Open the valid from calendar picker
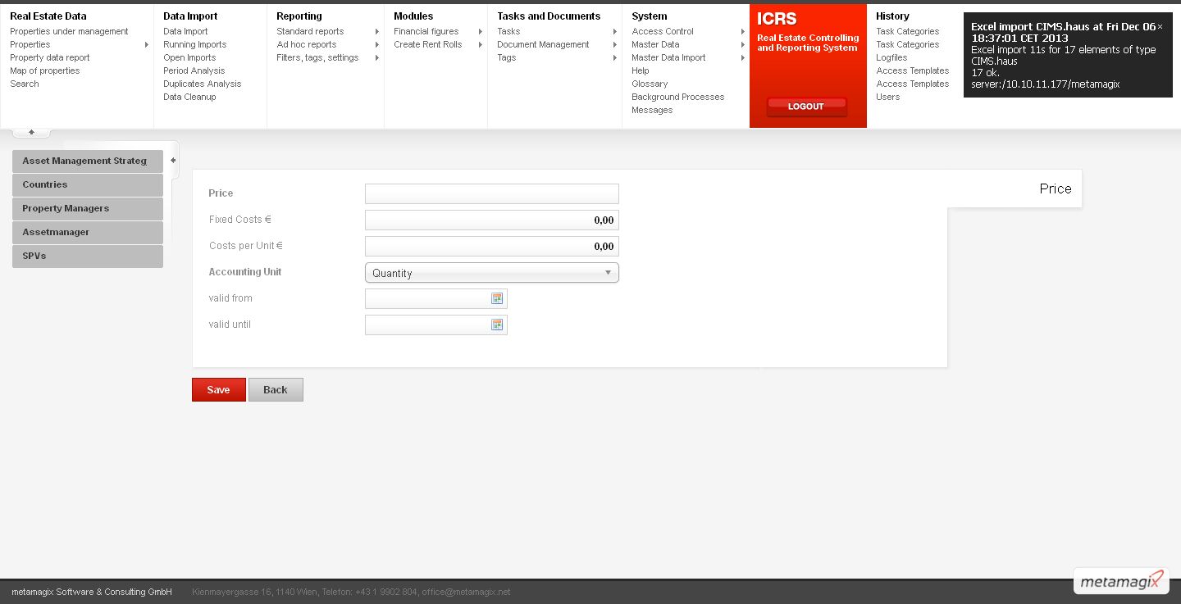The image size is (1181, 604). tap(497, 299)
